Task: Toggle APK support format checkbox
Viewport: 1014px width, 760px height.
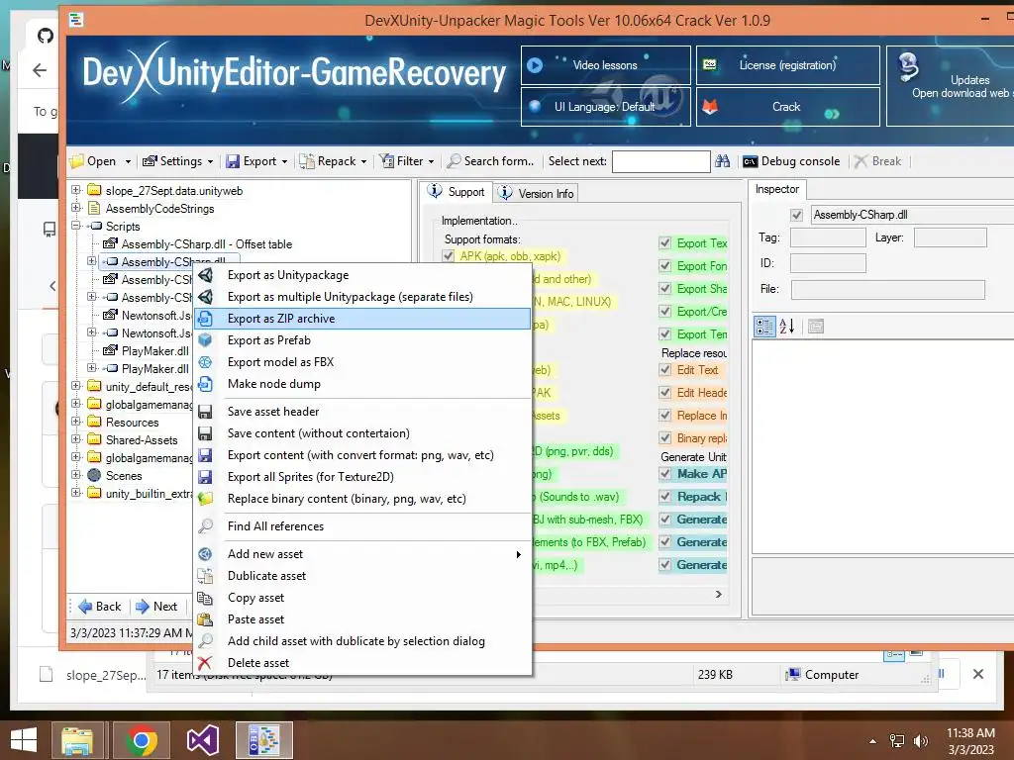Action: point(449,256)
